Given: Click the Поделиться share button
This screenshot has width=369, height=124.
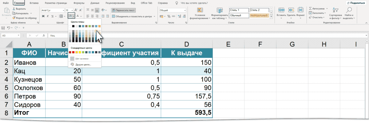Looking at the screenshot, I should pyautogui.click(x=357, y=2).
